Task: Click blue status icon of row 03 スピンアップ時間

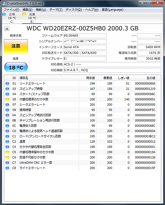Action: tap(7, 89)
